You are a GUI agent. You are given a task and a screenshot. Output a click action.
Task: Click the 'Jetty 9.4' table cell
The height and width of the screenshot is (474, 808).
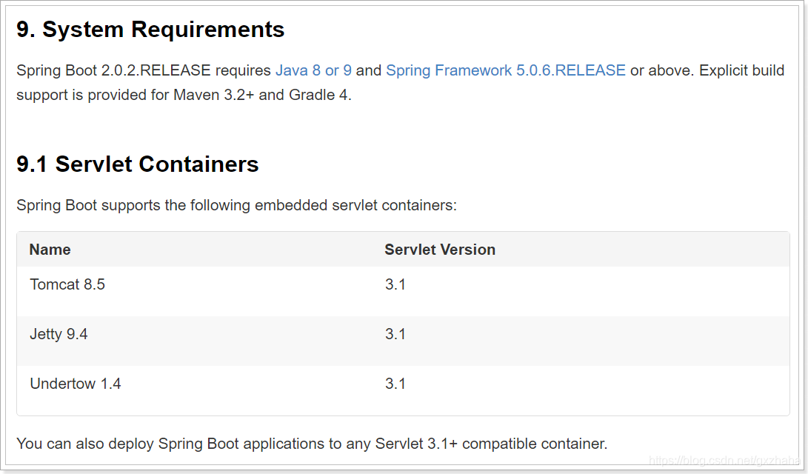pyautogui.click(x=59, y=334)
